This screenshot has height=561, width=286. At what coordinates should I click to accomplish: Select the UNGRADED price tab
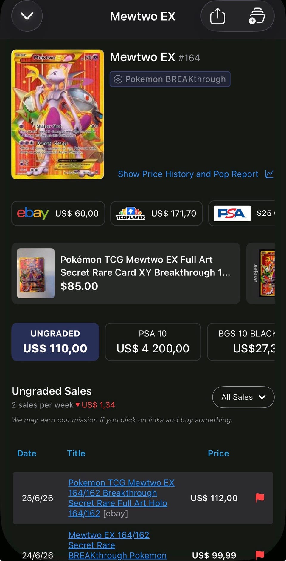(x=55, y=342)
